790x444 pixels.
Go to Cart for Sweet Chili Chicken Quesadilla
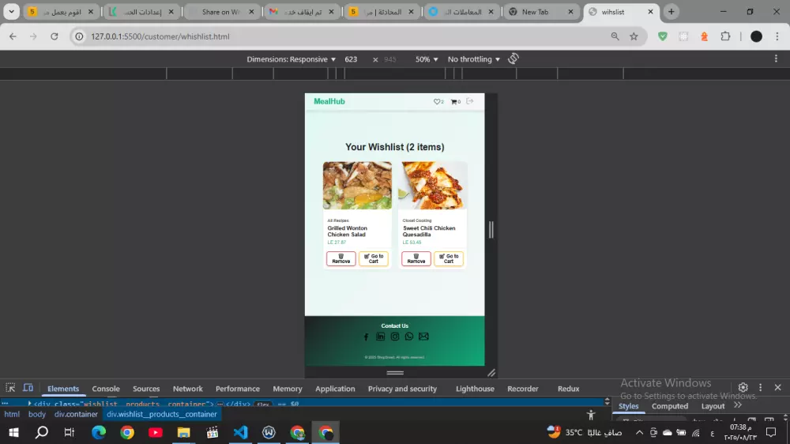[x=449, y=258]
